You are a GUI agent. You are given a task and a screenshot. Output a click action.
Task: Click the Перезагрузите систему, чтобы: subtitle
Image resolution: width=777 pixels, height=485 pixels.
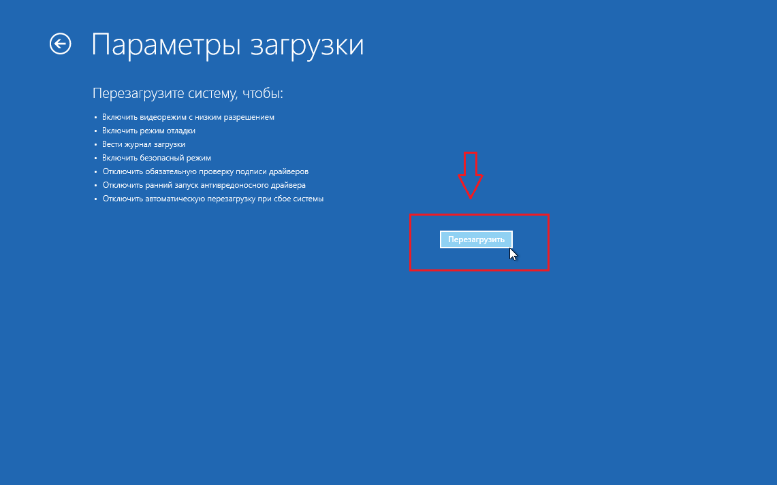[187, 93]
